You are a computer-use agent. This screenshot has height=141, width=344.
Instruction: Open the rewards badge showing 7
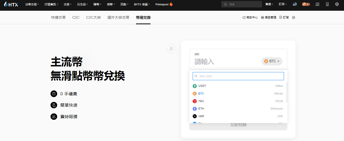click(306, 4)
